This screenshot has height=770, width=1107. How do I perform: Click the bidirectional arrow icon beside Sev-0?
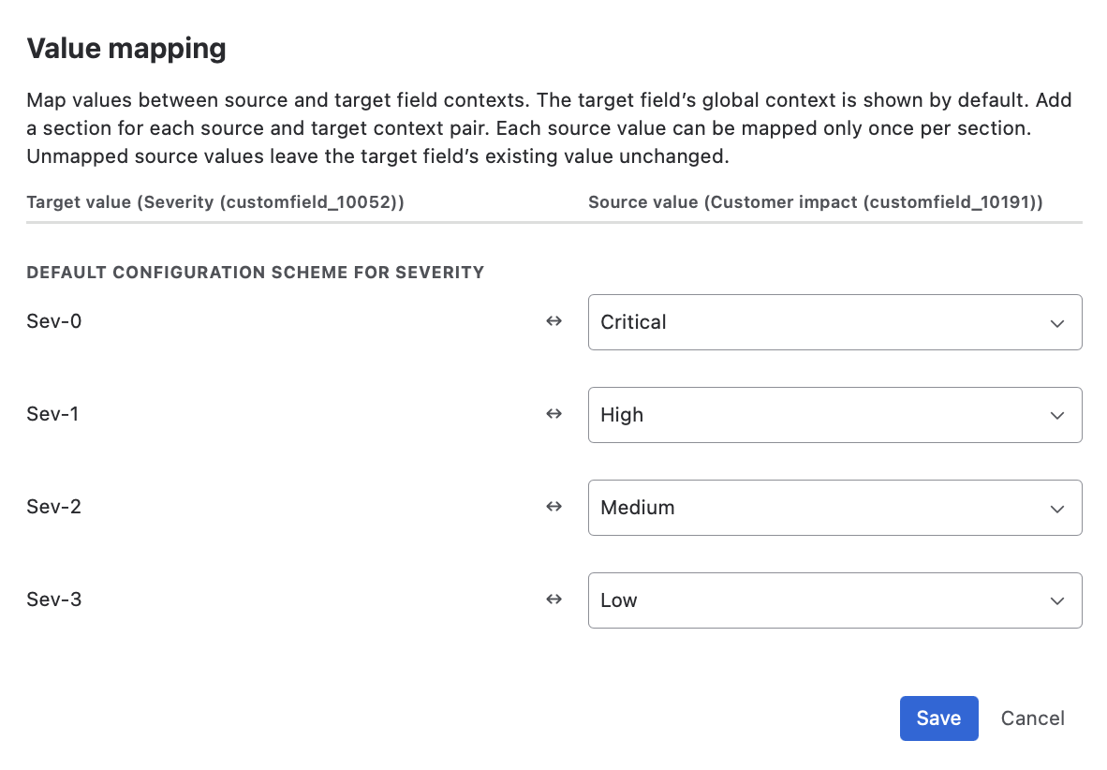pyautogui.click(x=553, y=321)
